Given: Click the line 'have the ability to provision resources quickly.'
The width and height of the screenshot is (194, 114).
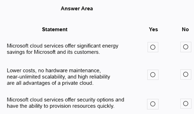Looking at the screenshot, I should [x=61, y=106].
